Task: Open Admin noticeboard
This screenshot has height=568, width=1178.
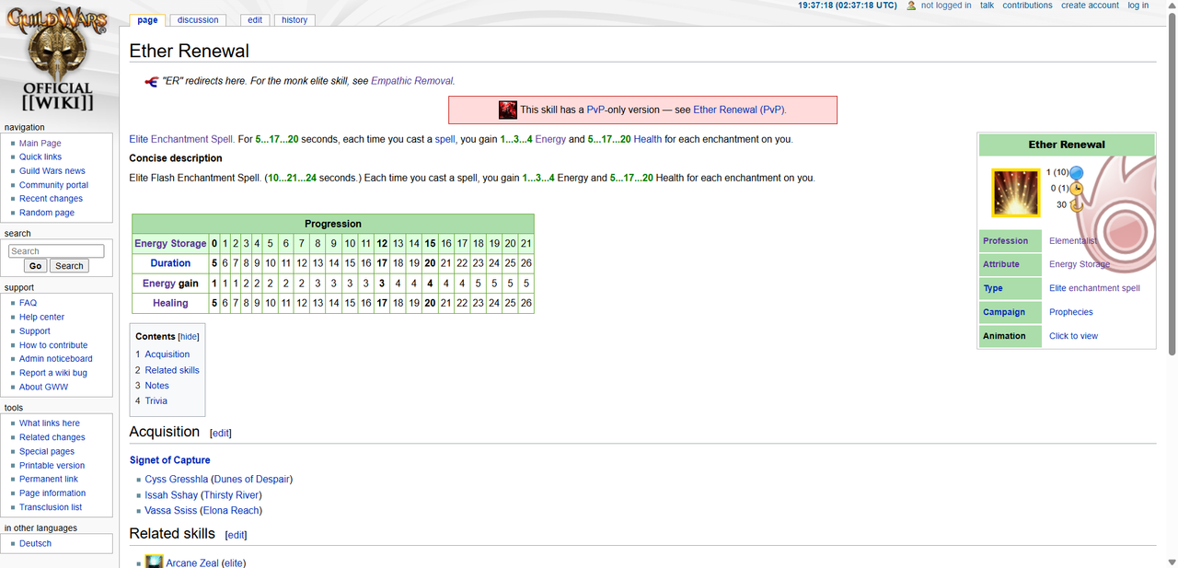Action: 56,359
